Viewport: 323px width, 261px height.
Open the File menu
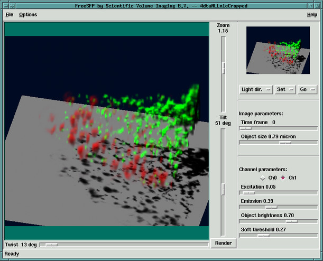click(10, 15)
